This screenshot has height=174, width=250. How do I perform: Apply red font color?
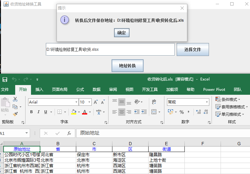(85, 112)
